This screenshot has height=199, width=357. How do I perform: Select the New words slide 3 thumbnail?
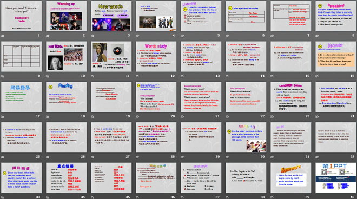tap(111, 16)
